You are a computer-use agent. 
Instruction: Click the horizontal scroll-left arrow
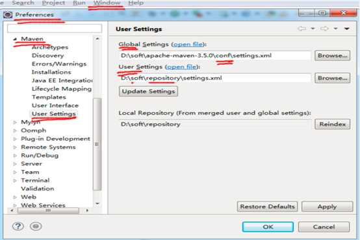click(12, 210)
